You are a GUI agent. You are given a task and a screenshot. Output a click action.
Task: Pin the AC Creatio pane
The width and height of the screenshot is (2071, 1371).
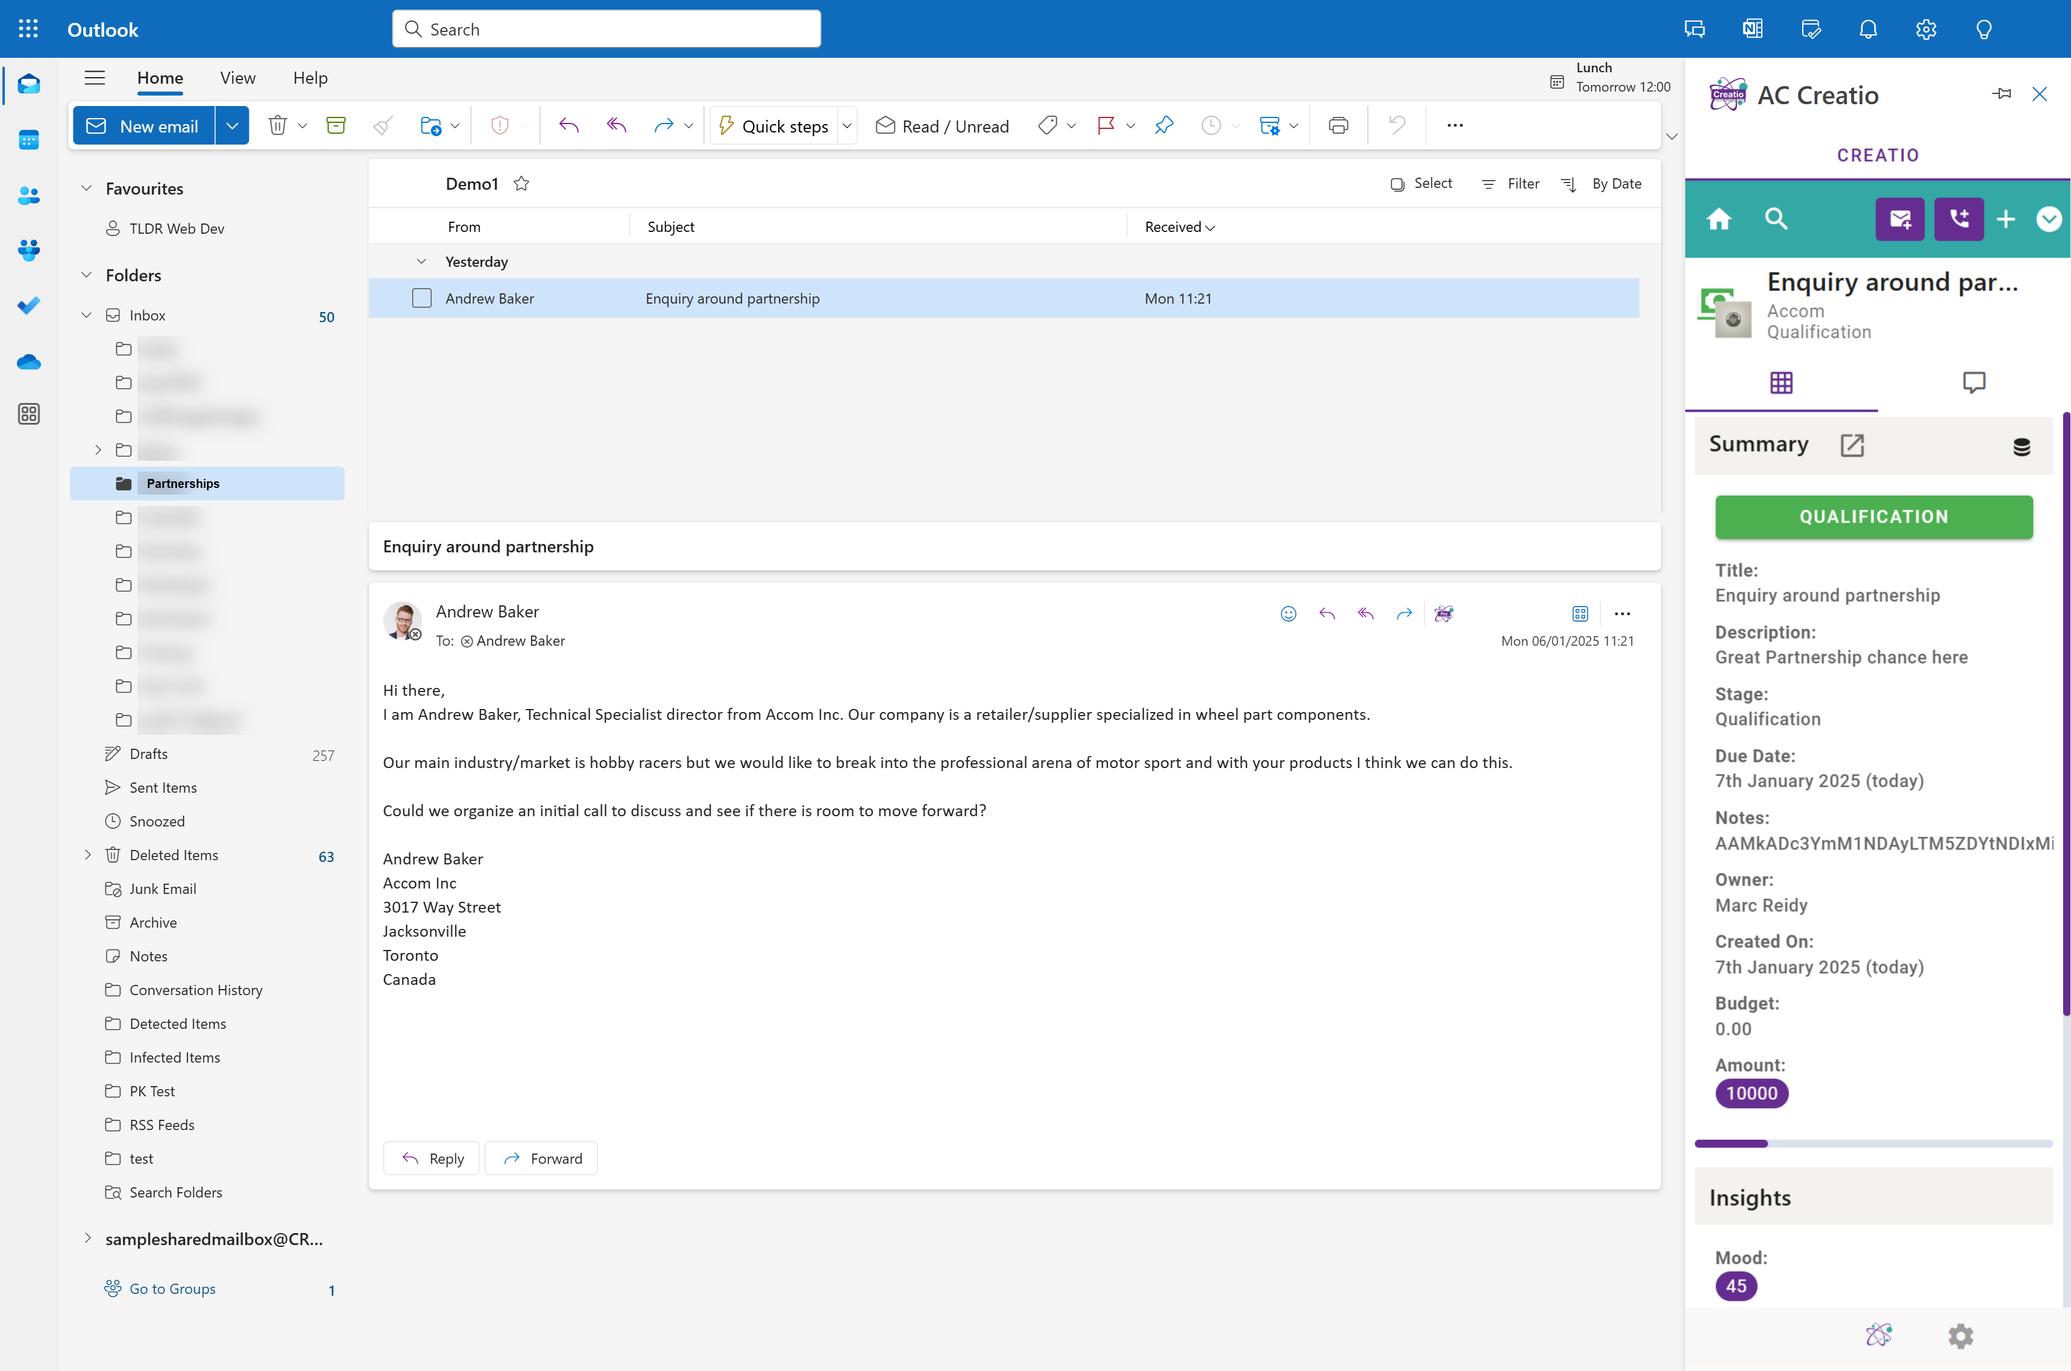(x=2002, y=93)
